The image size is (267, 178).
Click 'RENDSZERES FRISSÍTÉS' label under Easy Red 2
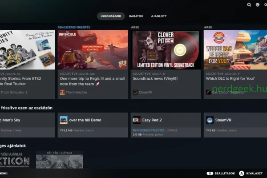(x=149, y=130)
